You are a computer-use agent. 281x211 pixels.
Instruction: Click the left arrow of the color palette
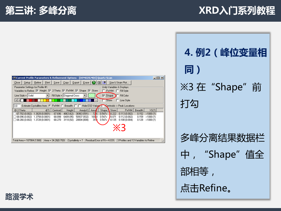(16, 100)
